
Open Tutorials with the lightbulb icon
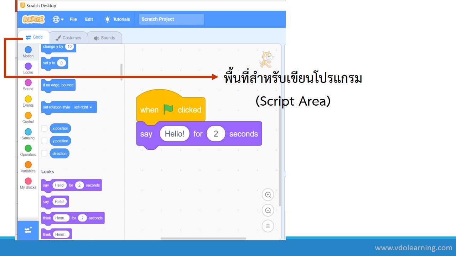[x=117, y=19]
